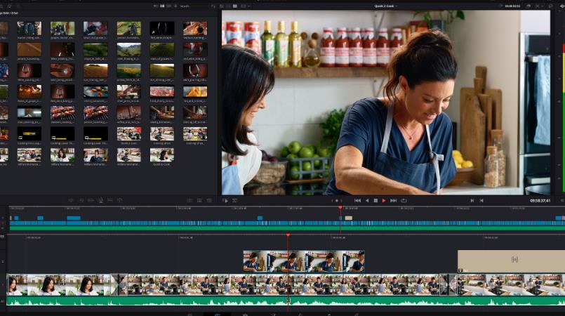The height and width of the screenshot is (316, 565).
Task: Click the jog wheel control under the viewer
Action: point(337,200)
